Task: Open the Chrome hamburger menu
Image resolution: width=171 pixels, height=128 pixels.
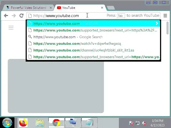Action: [x=165, y=15]
